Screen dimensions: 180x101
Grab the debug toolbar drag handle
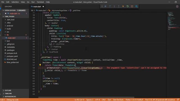tap(102, 6)
